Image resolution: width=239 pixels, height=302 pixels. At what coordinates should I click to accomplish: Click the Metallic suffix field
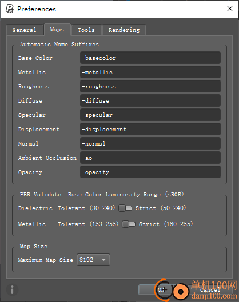coord(150,72)
